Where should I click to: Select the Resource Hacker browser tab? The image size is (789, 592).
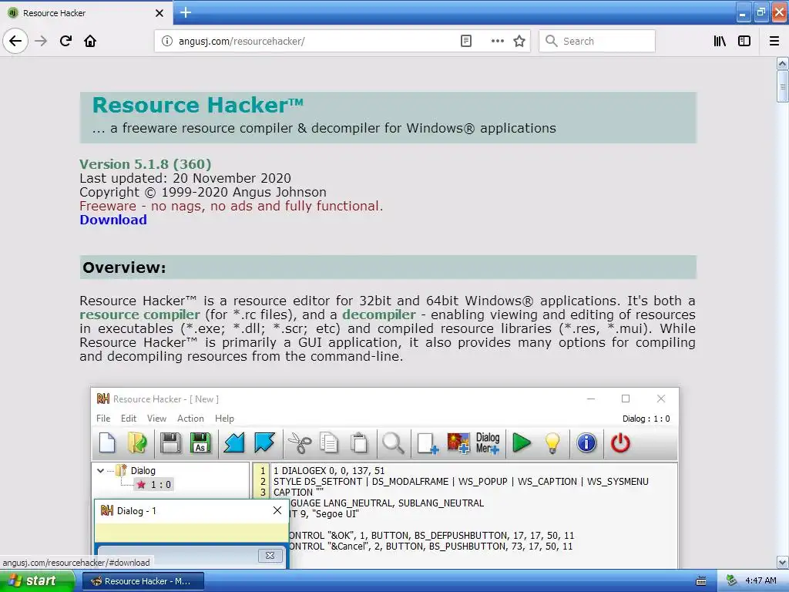click(86, 12)
